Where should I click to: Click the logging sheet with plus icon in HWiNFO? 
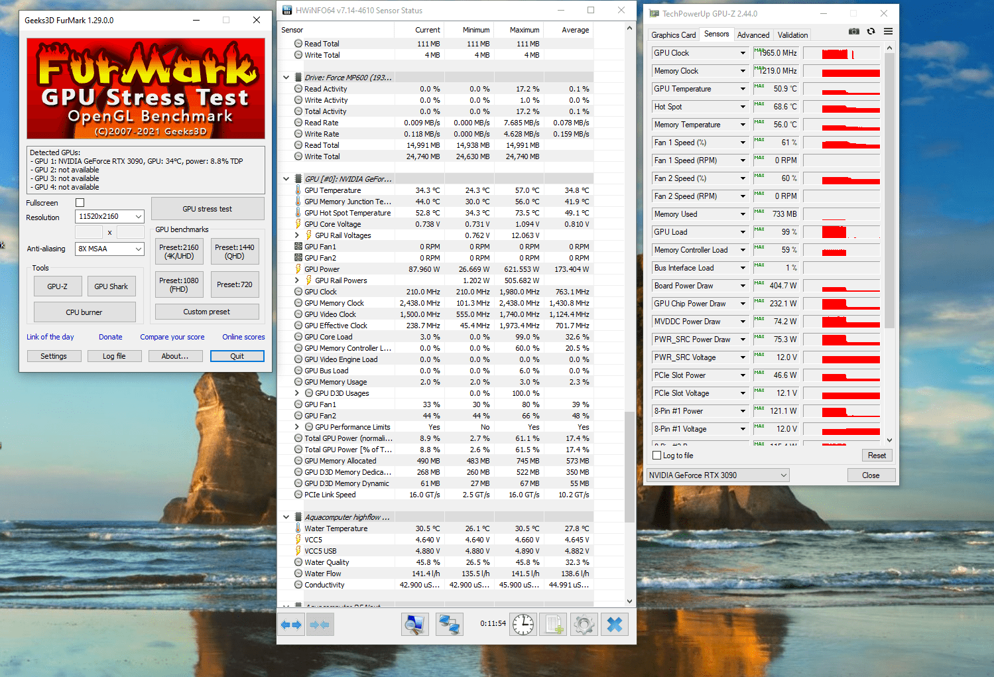click(x=553, y=625)
